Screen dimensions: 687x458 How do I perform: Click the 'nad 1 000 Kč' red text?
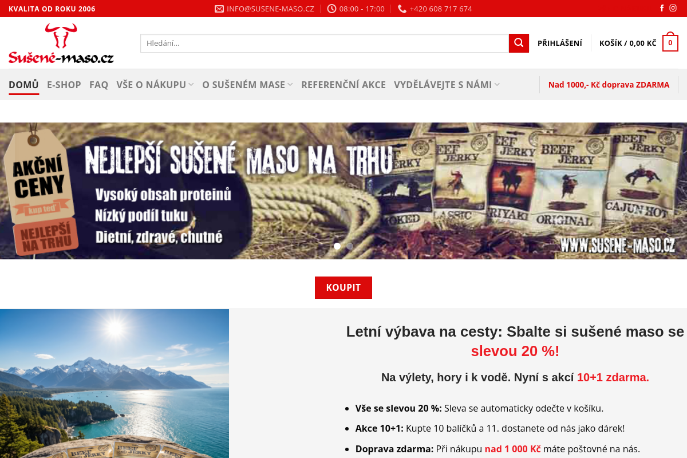513,449
